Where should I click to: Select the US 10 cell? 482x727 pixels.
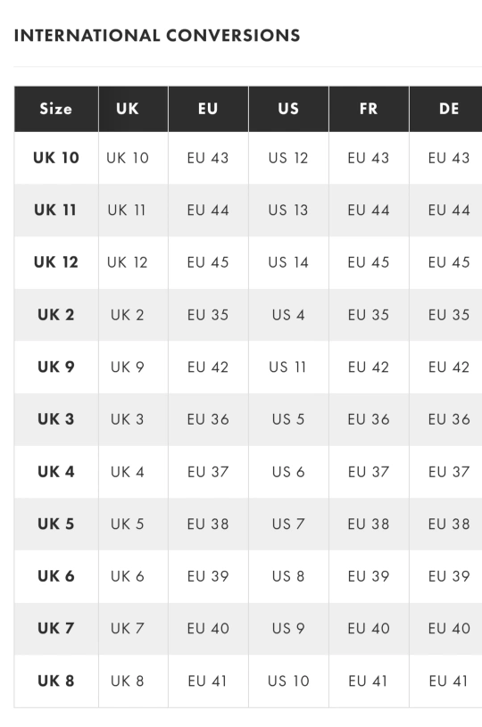coord(288,682)
